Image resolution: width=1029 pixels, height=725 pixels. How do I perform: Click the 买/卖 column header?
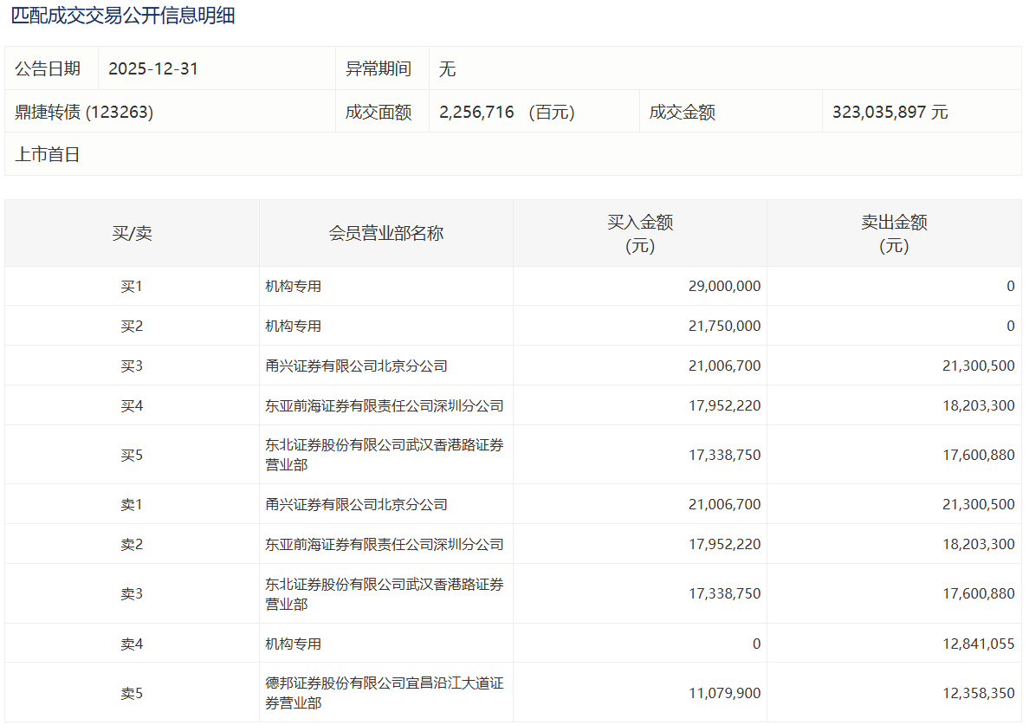[x=132, y=234]
